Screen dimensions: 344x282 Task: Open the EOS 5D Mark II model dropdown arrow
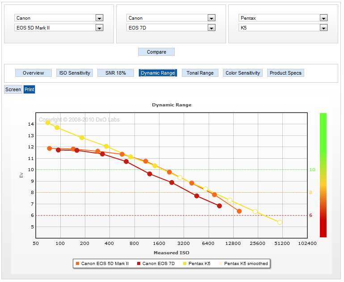coord(99,28)
